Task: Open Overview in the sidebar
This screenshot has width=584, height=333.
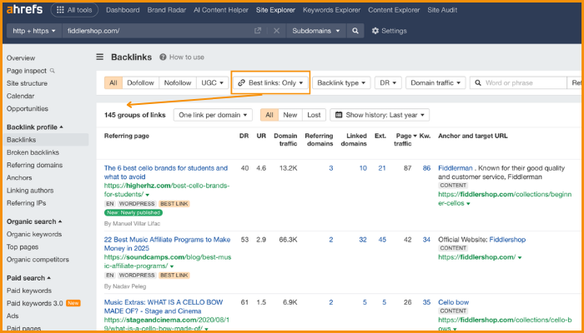Action: [21, 58]
